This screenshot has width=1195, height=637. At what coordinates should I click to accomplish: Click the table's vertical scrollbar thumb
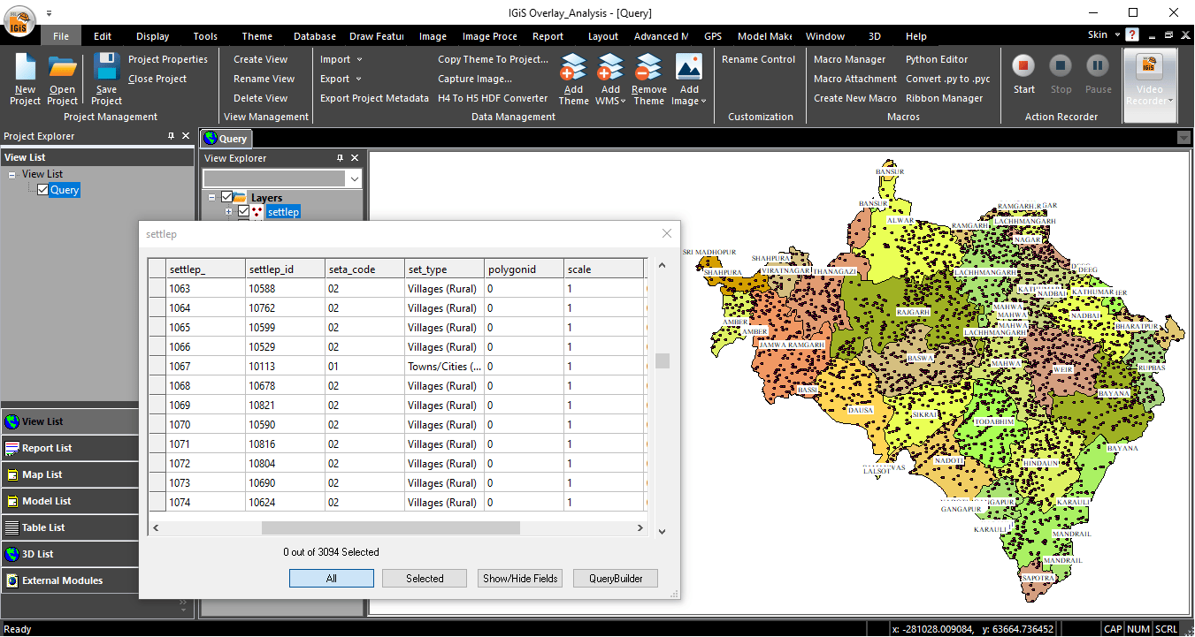coord(663,360)
